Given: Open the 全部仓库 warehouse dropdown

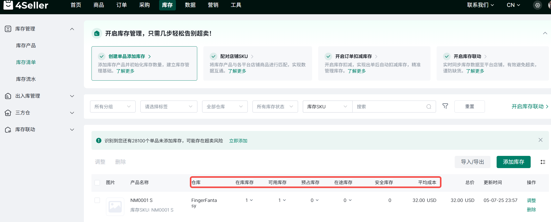Looking at the screenshot, I should click(x=224, y=107).
